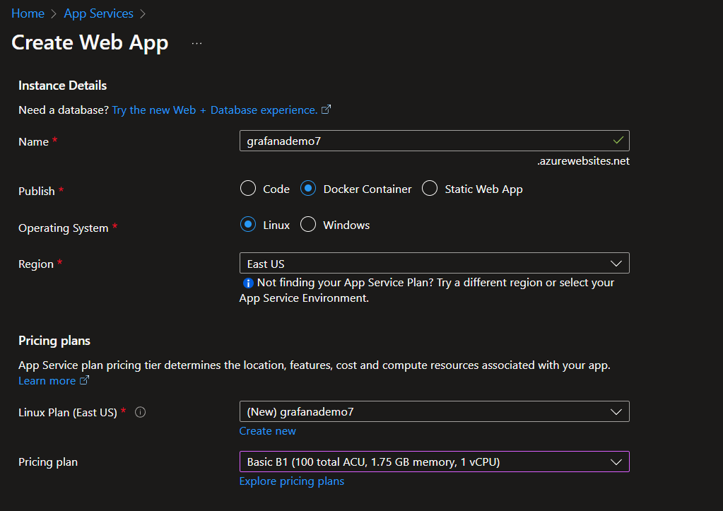Image resolution: width=723 pixels, height=511 pixels.
Task: Click Explore pricing plans link
Action: coord(292,481)
